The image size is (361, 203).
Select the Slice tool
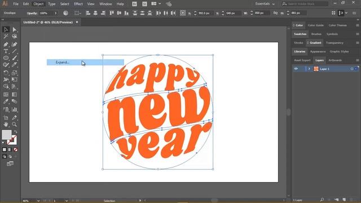[15, 118]
